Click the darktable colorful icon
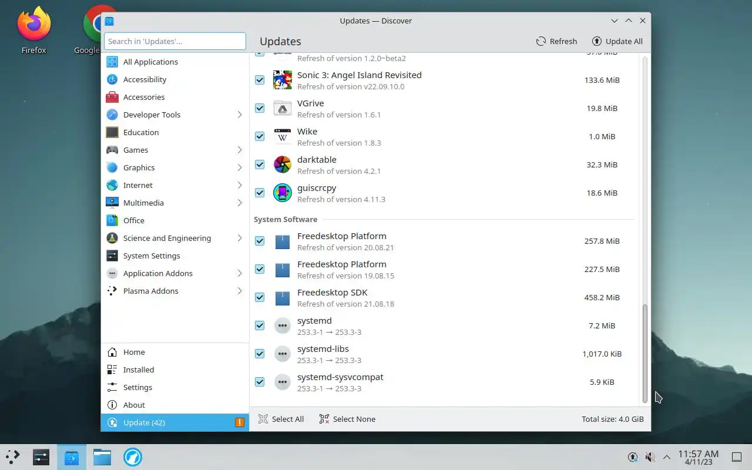The height and width of the screenshot is (470, 752). pyautogui.click(x=283, y=164)
